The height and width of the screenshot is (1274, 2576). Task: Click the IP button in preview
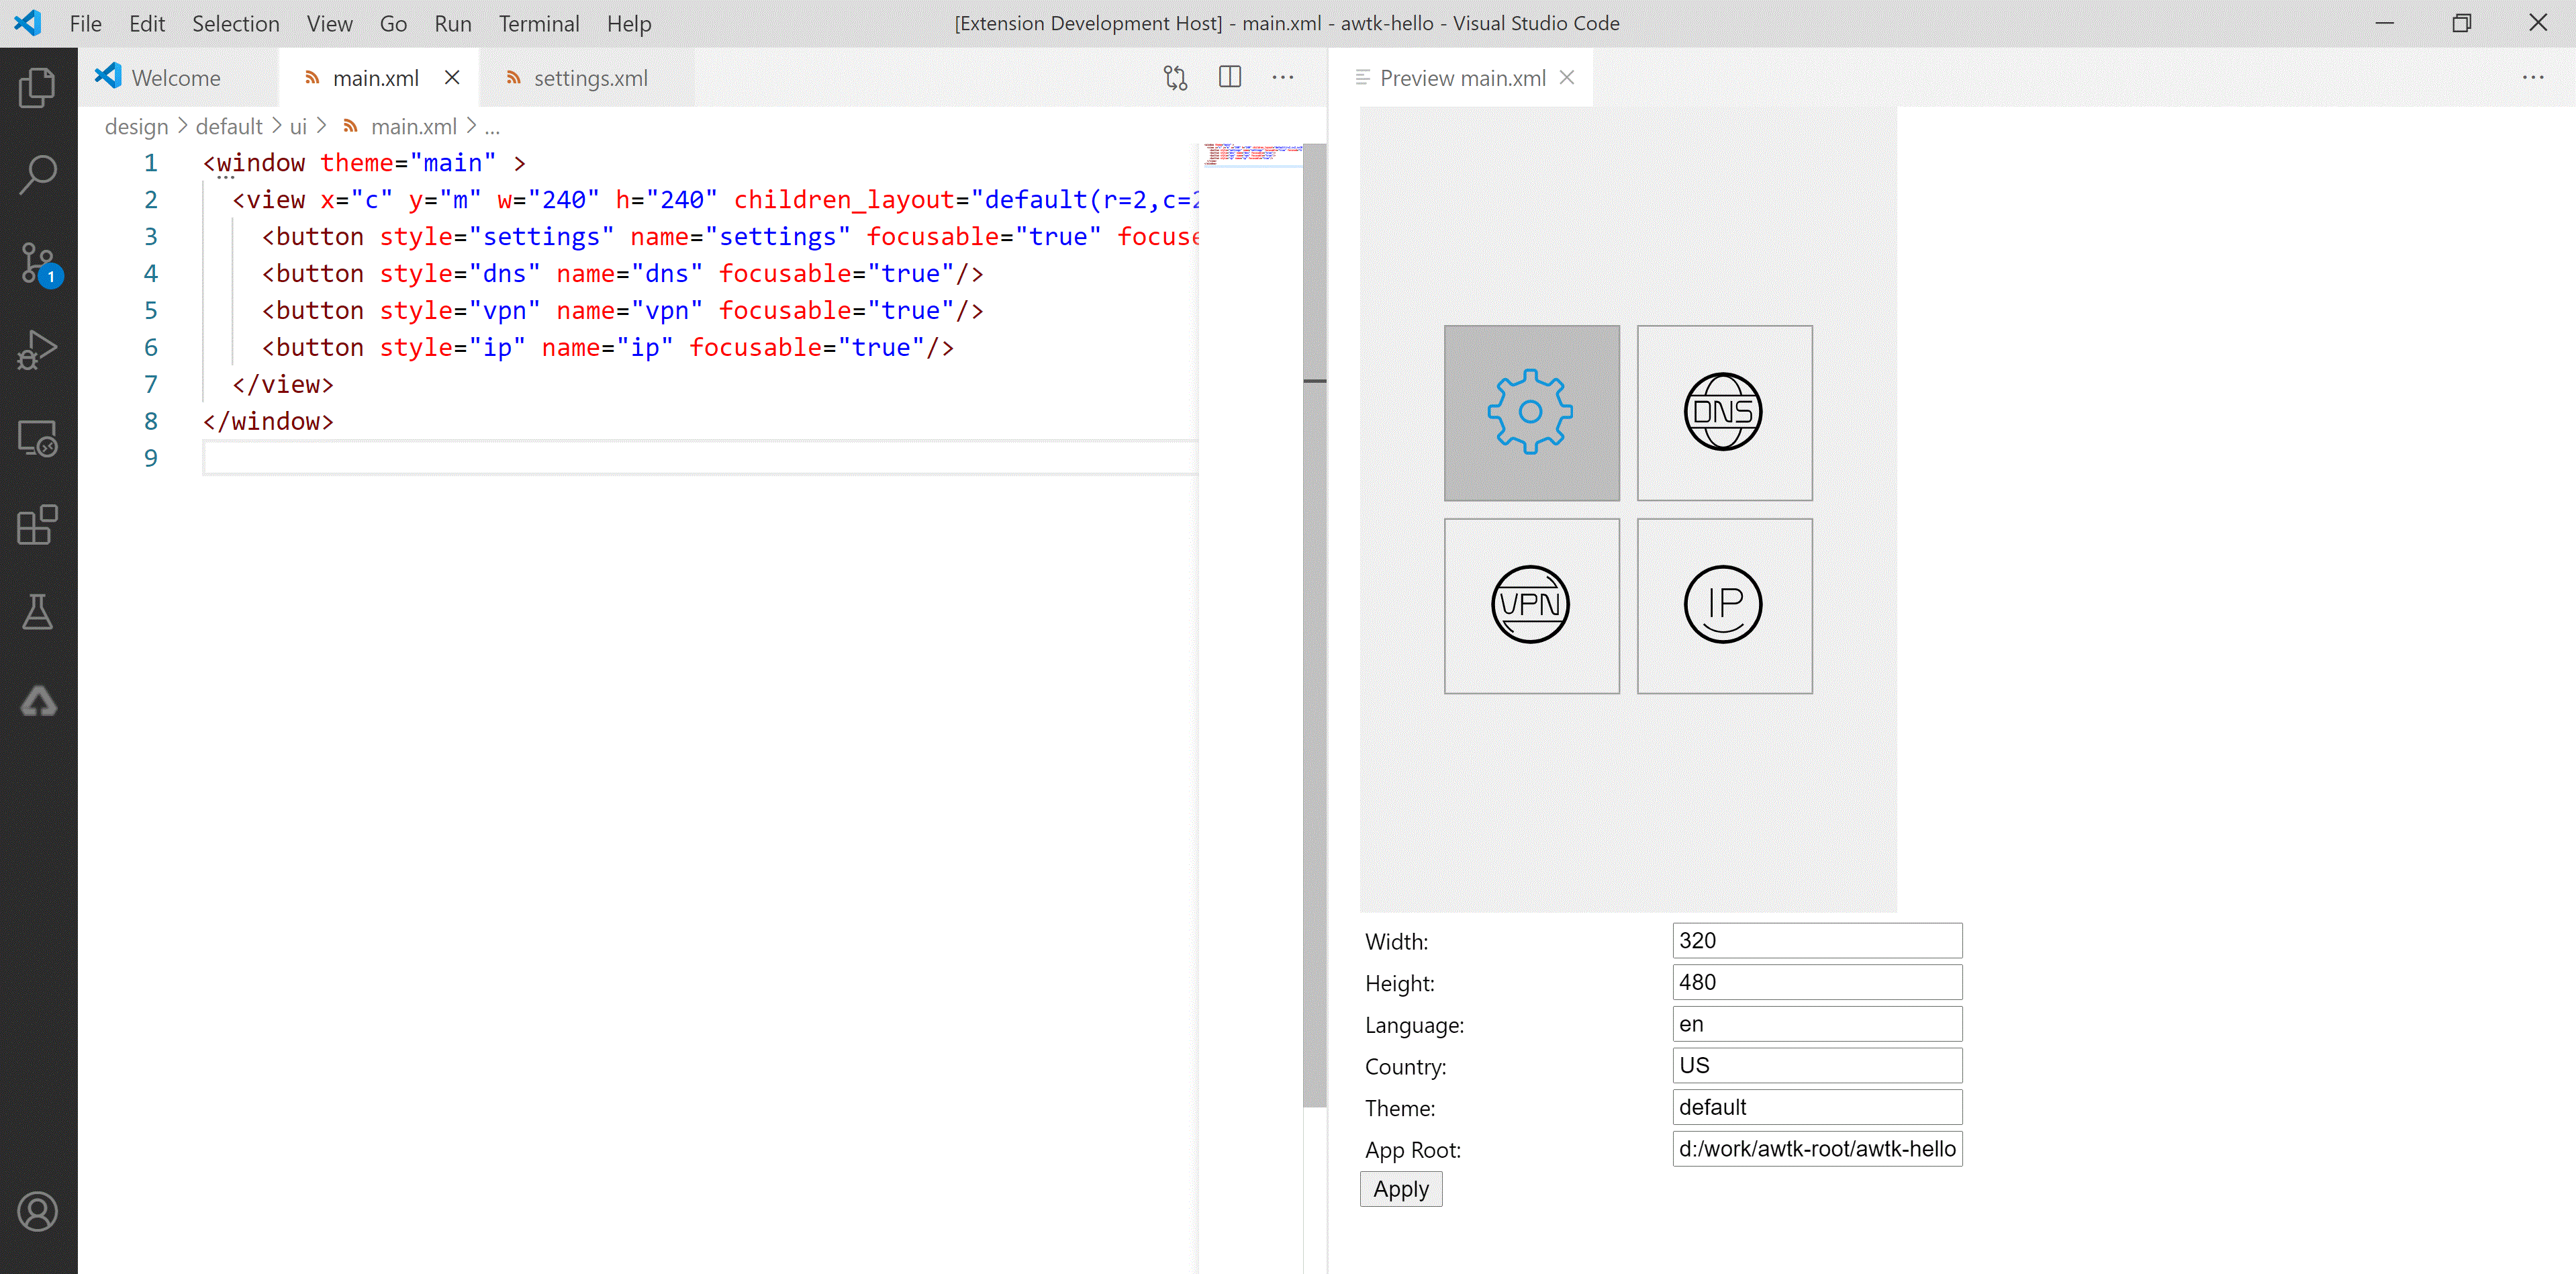[x=1724, y=605]
